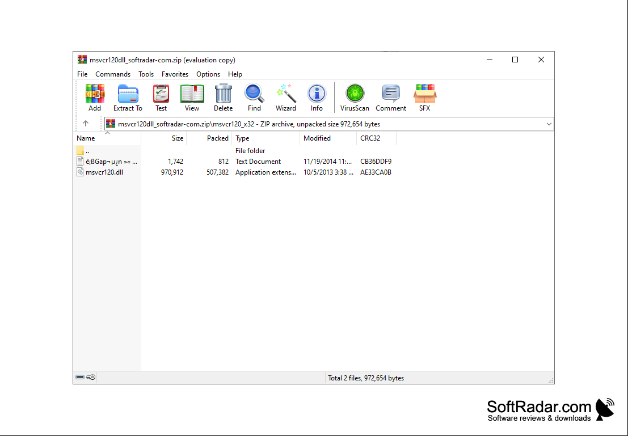Open the Options menu
Image resolution: width=628 pixels, height=436 pixels.
click(x=208, y=74)
